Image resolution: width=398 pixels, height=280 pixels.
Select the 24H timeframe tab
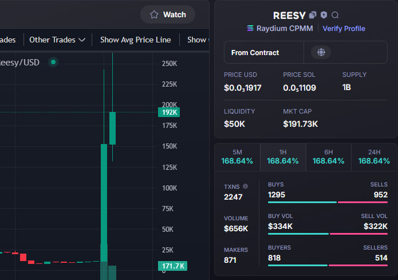(x=374, y=157)
